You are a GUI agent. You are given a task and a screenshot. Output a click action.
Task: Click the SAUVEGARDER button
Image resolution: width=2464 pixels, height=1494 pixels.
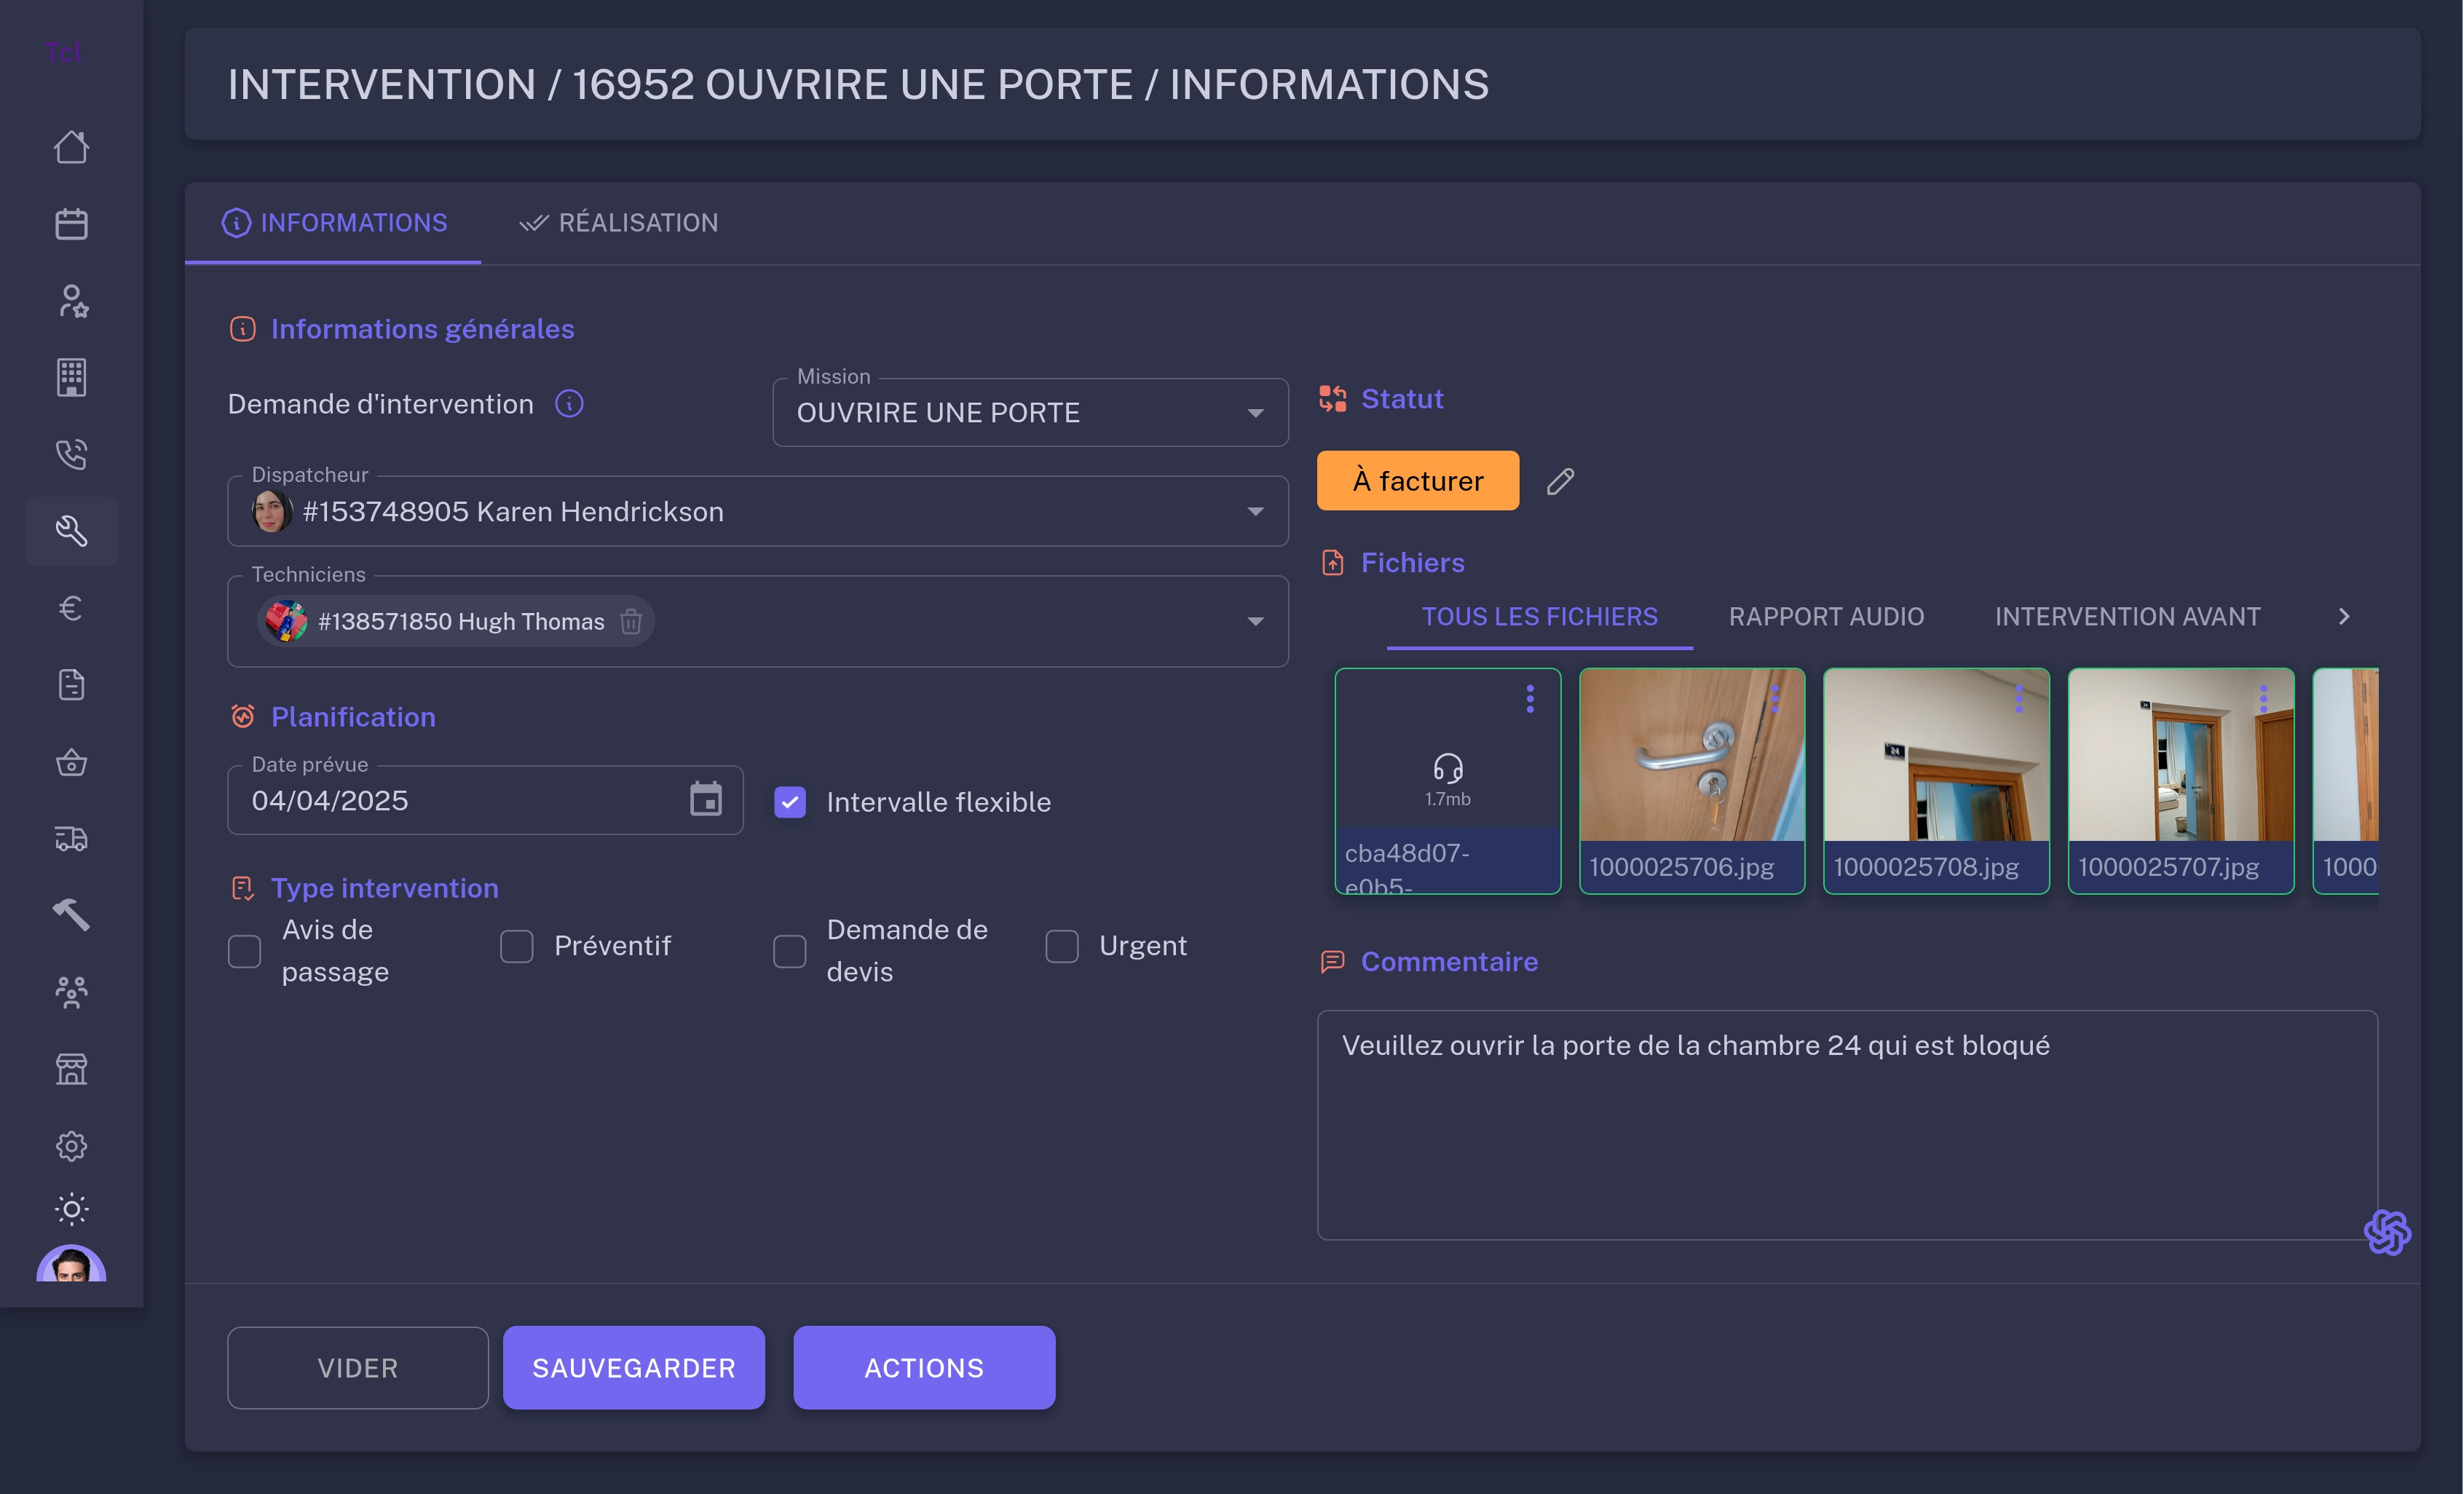(633, 1367)
